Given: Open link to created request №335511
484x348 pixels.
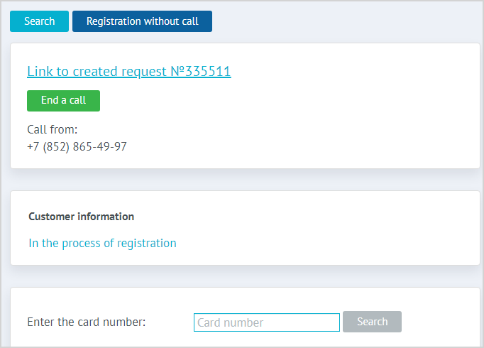Looking at the screenshot, I should pyautogui.click(x=128, y=71).
